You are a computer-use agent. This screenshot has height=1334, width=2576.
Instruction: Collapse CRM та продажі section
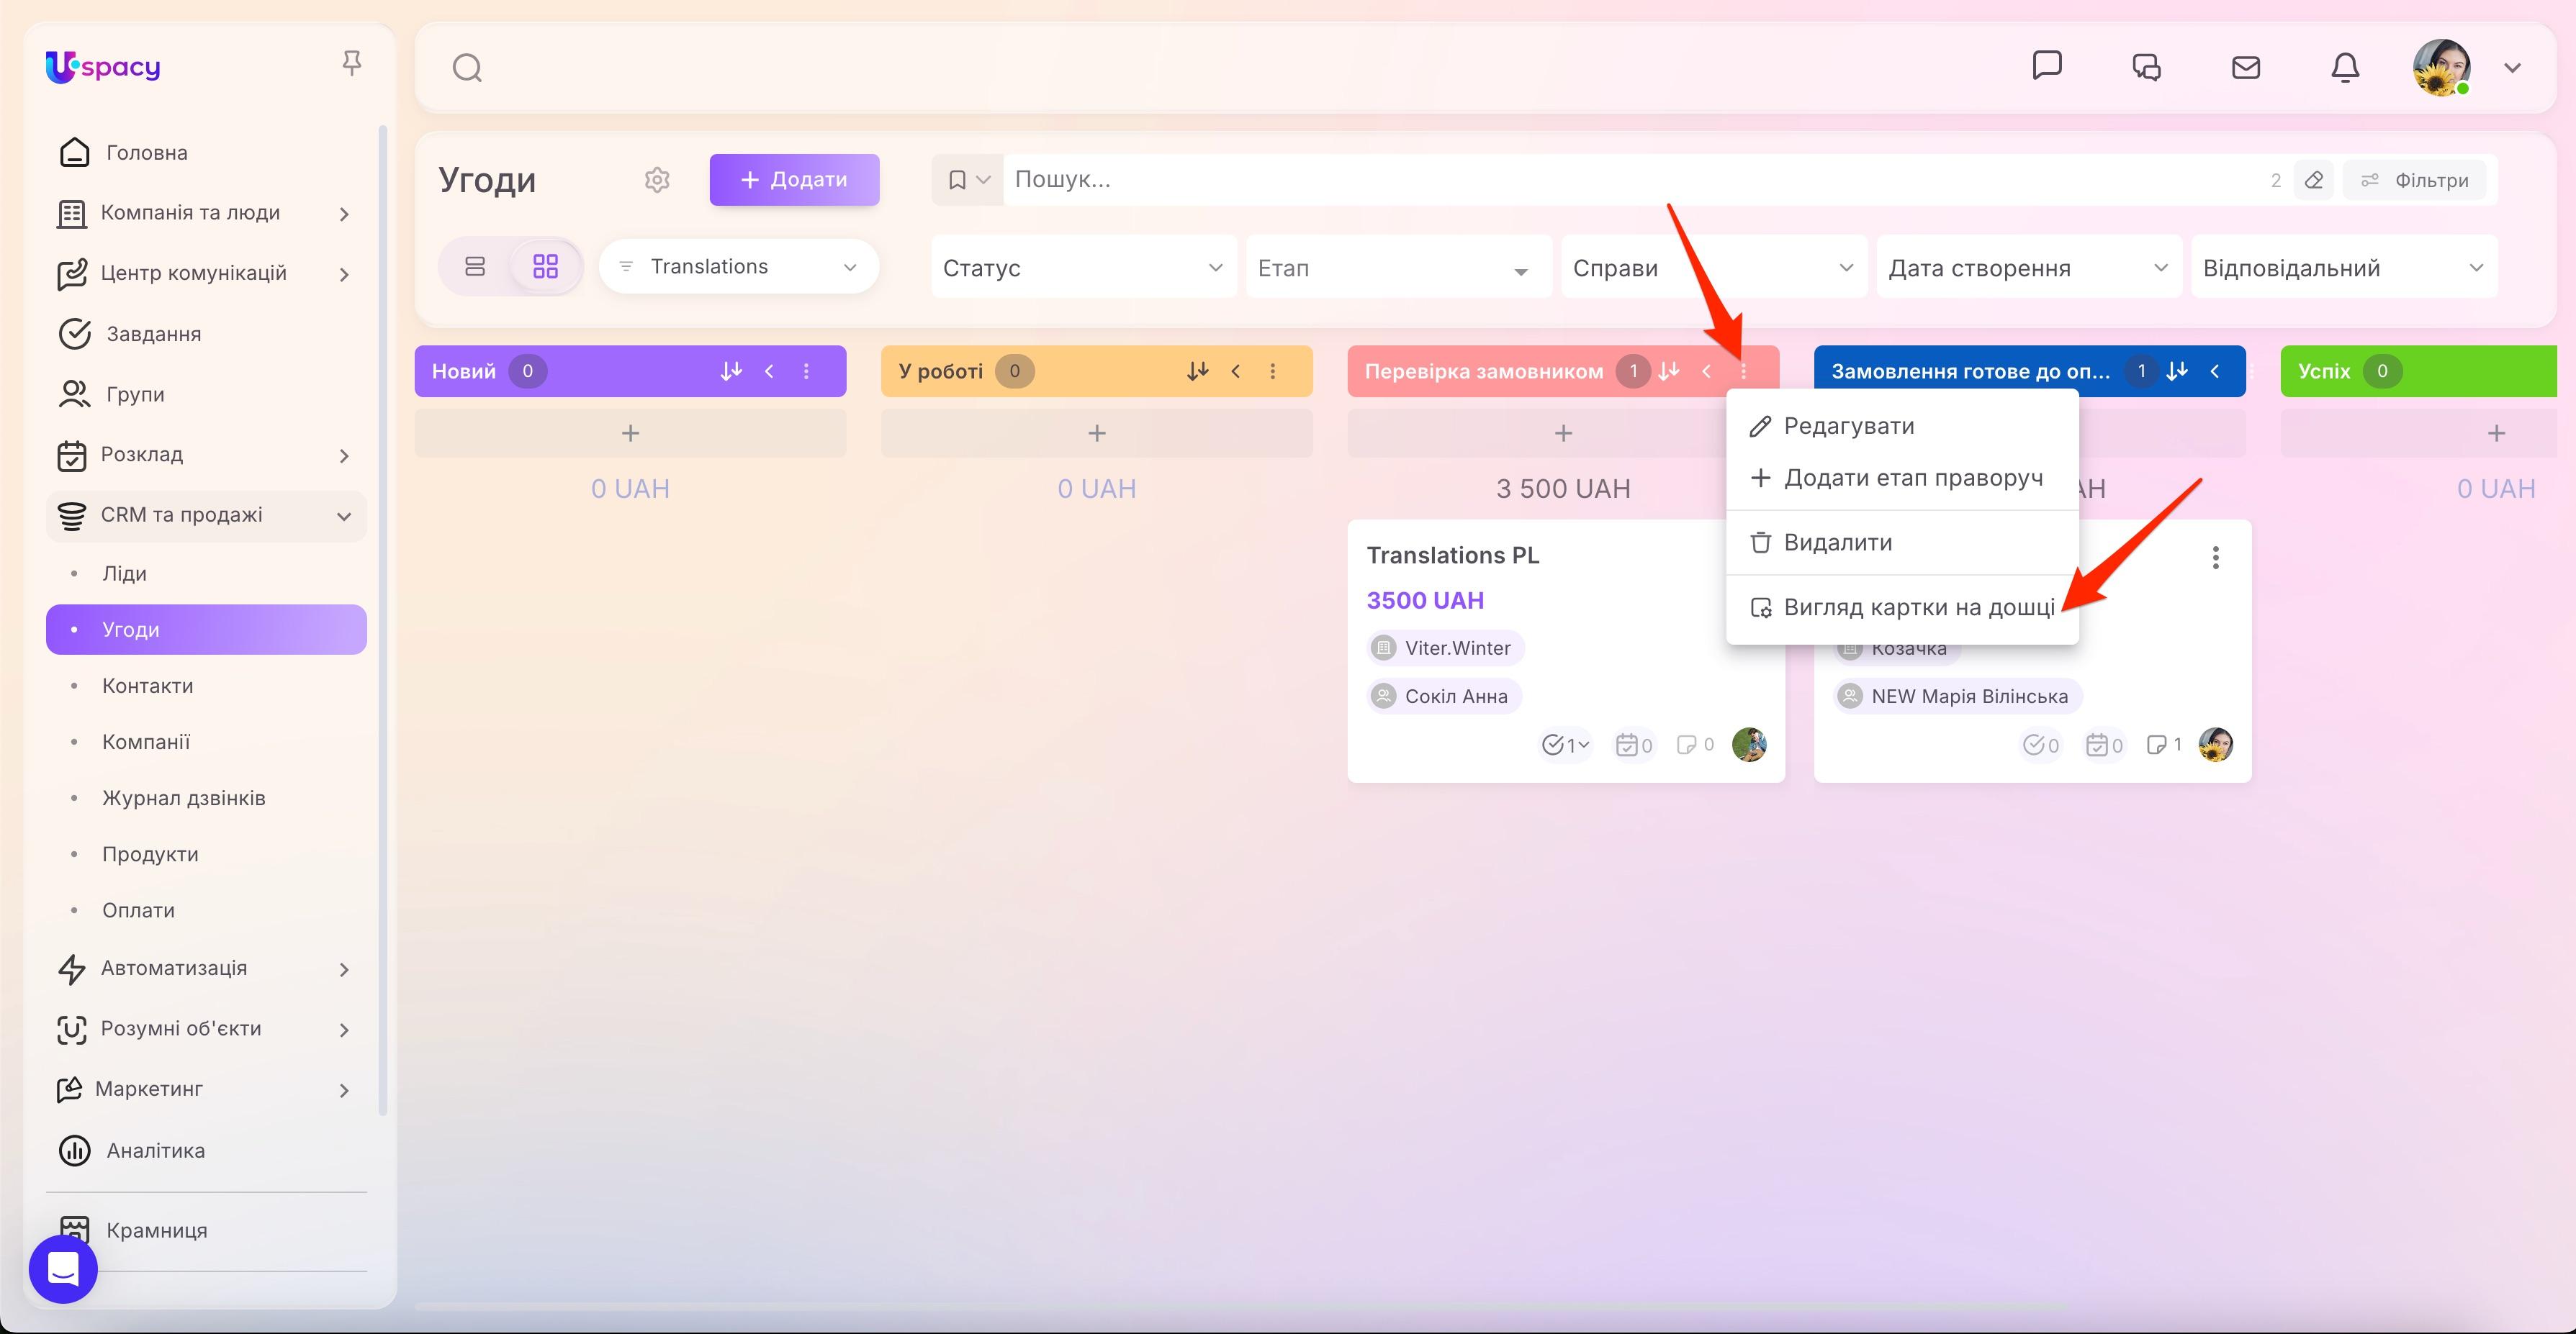206,516
